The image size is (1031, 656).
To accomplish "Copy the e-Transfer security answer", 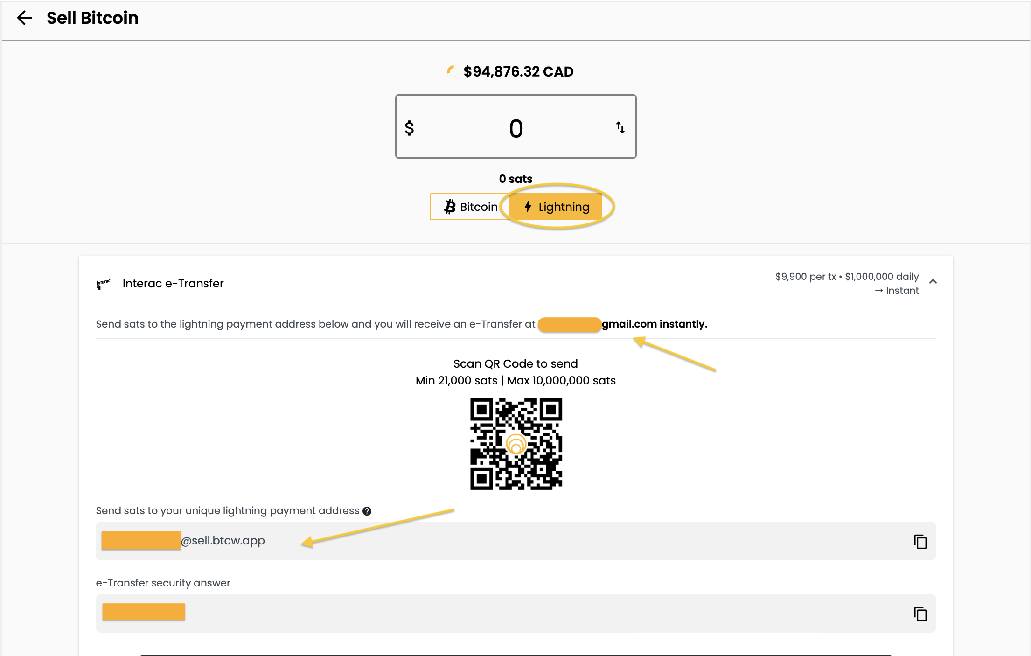I will click(x=920, y=614).
